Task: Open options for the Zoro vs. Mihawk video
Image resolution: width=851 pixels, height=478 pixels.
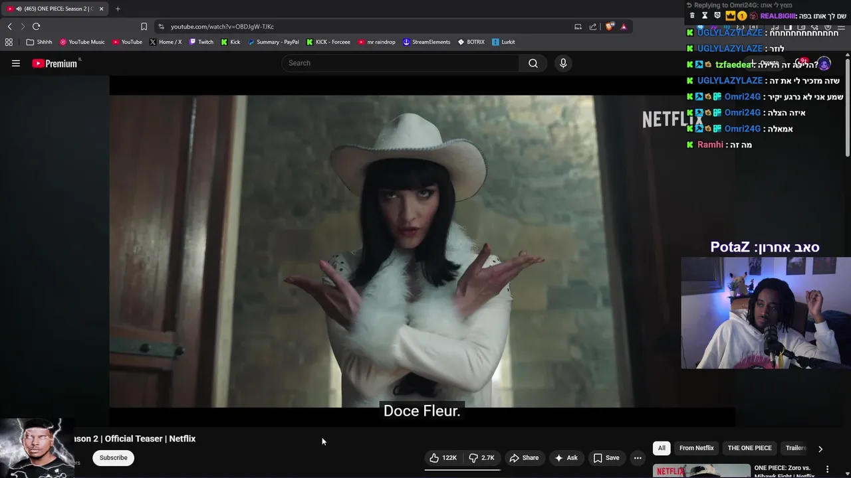Action: (x=828, y=470)
